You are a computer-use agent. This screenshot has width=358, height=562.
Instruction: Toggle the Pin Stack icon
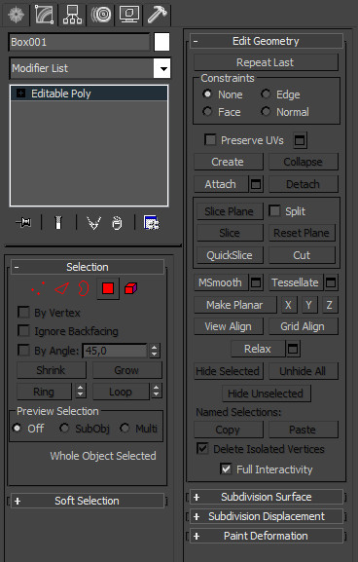pyautogui.click(x=23, y=223)
